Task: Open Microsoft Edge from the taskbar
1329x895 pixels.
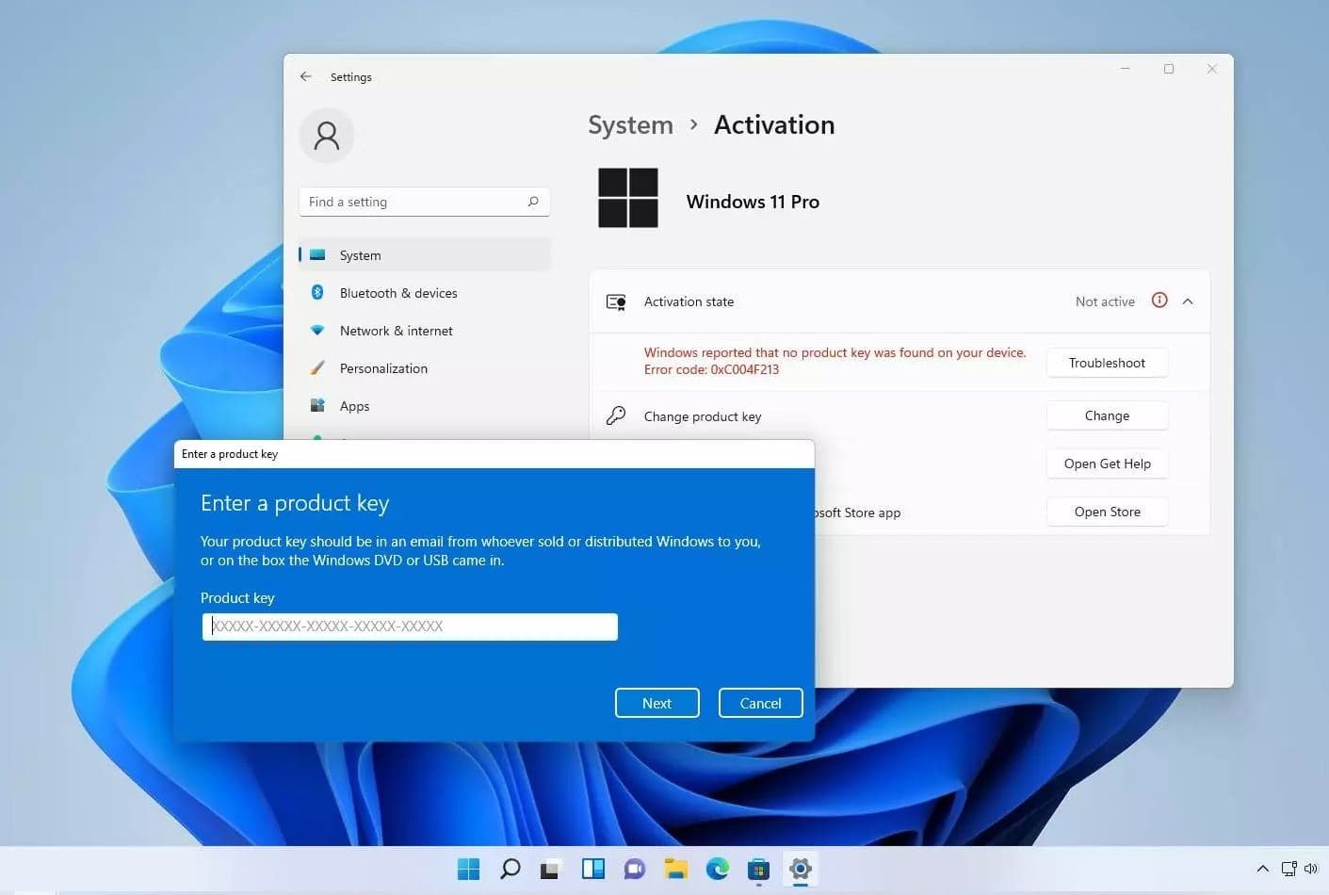Action: [718, 869]
